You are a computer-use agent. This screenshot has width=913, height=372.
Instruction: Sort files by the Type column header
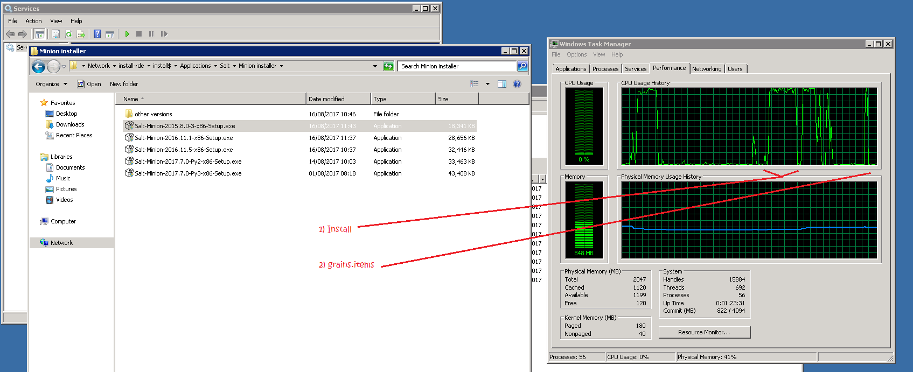[403, 99]
